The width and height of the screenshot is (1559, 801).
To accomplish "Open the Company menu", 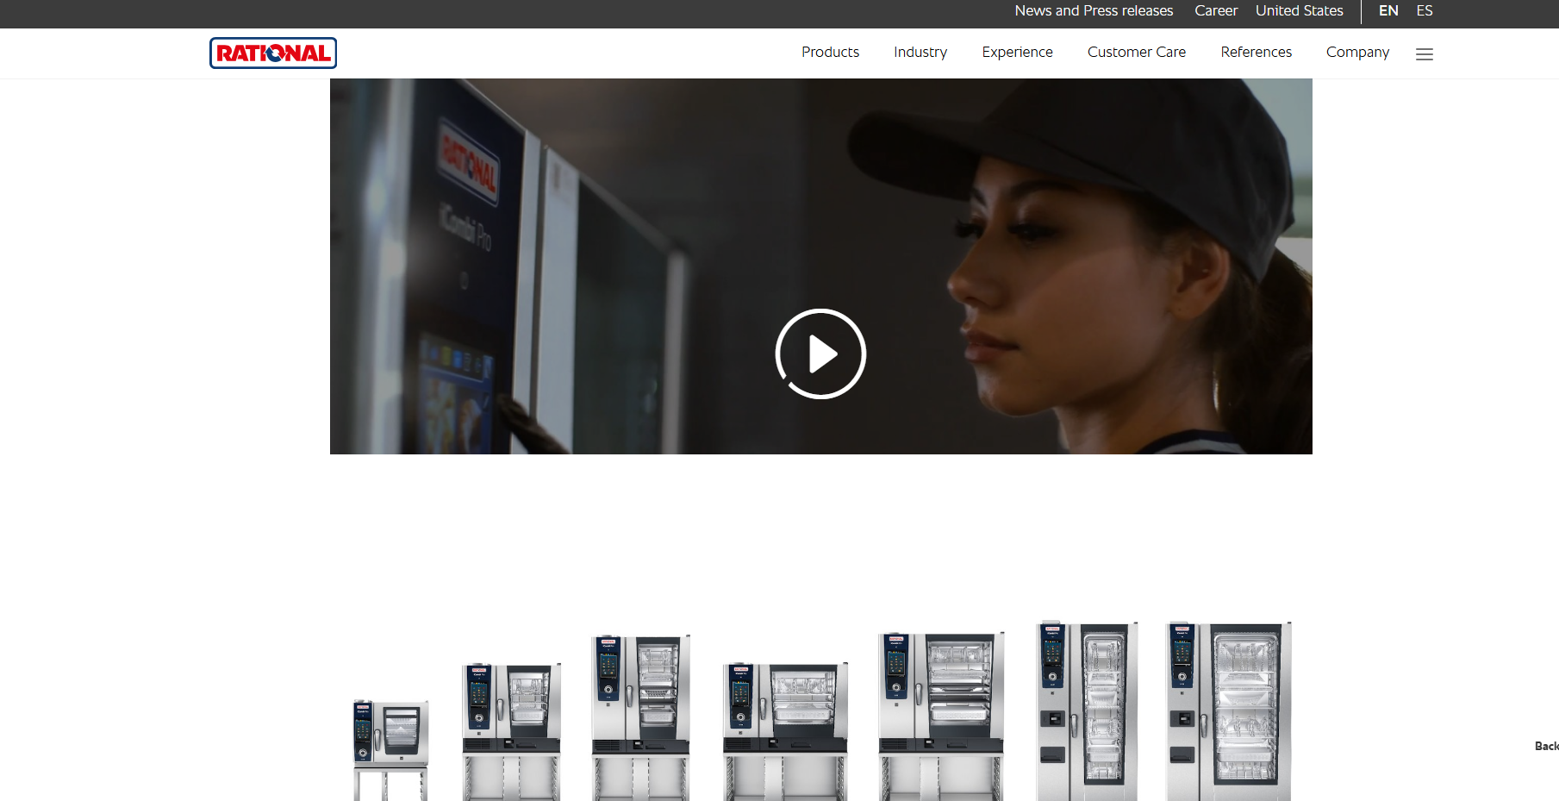I will coord(1357,52).
